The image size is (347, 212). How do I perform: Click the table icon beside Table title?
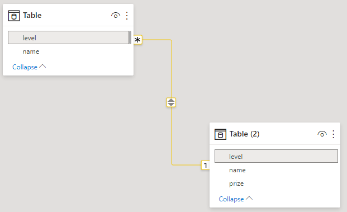click(14, 16)
